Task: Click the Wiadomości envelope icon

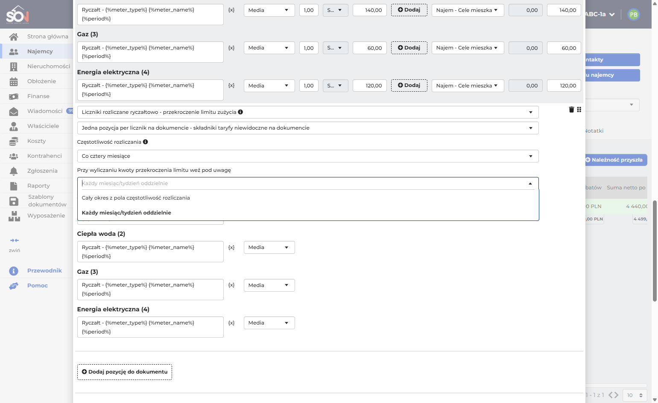Action: [x=14, y=111]
